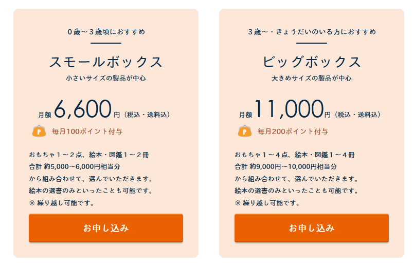Click 小さいサイズの製品が中心 subtitle
The height and width of the screenshot is (265, 413).
106,79
